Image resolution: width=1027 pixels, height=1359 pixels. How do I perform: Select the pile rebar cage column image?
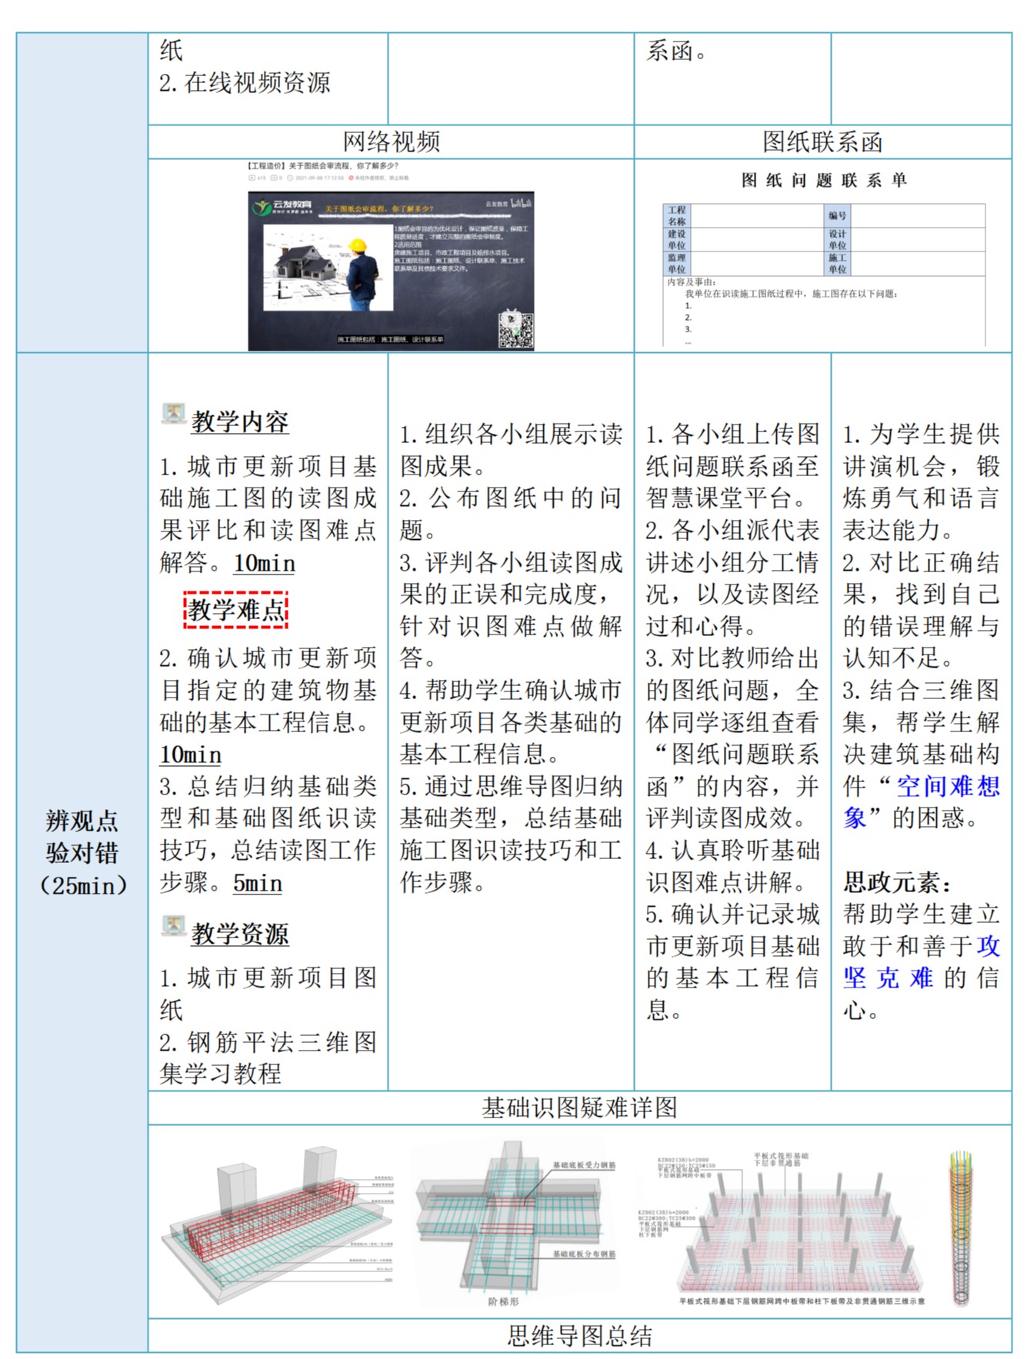961,1228
